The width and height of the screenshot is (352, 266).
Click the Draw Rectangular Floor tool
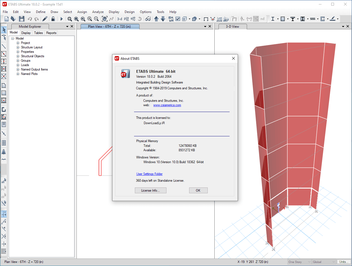4,93
